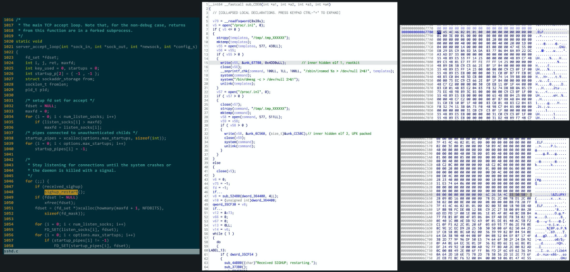Click 'v8 = sub_52480(dword_364400, 4LL);' line
The width and height of the screenshot is (570, 272).
point(246,196)
